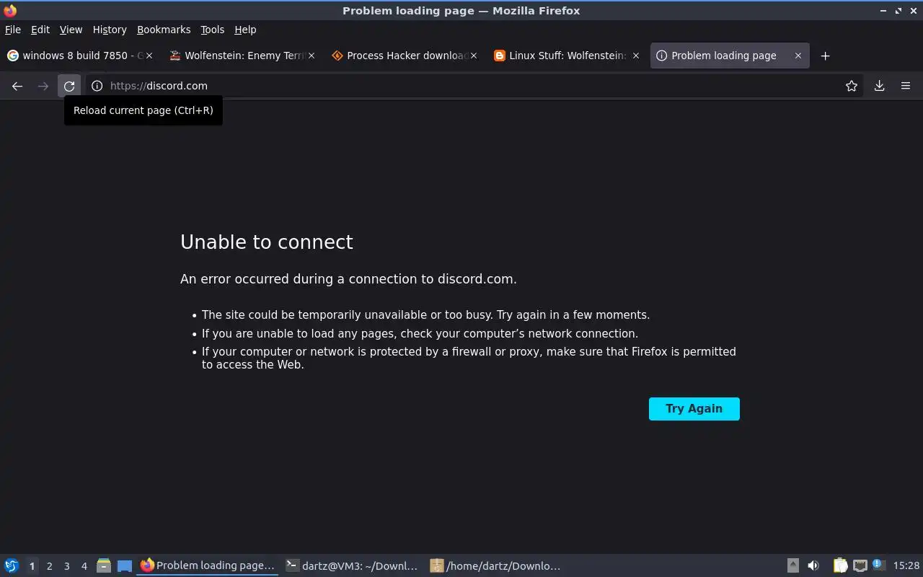The height and width of the screenshot is (577, 923).
Task: Switch to dartz@VM3 terminal taskbar entry
Action: [x=352, y=566]
